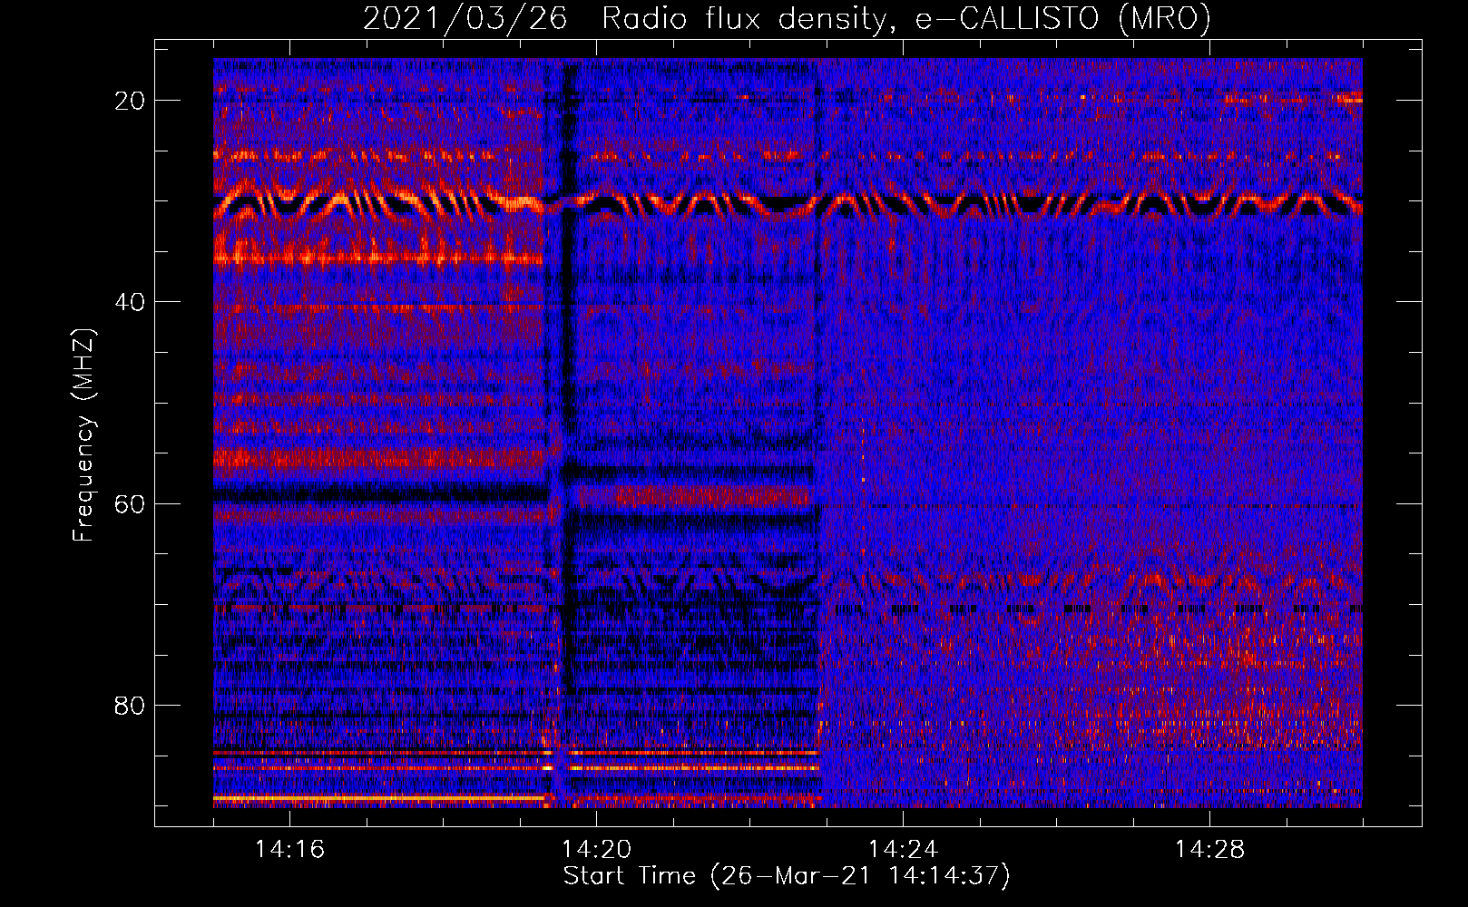Viewport: 1468px width, 907px height.
Task: Click the 20 MHz frequency tick label
Action: (x=130, y=101)
